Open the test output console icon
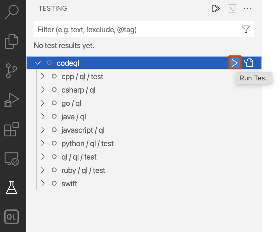Screen dimensions: 280x232 [232, 8]
